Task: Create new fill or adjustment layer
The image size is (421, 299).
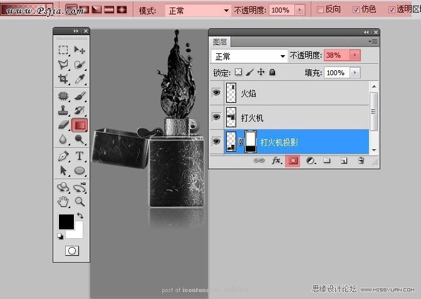Action: pyautogui.click(x=311, y=160)
